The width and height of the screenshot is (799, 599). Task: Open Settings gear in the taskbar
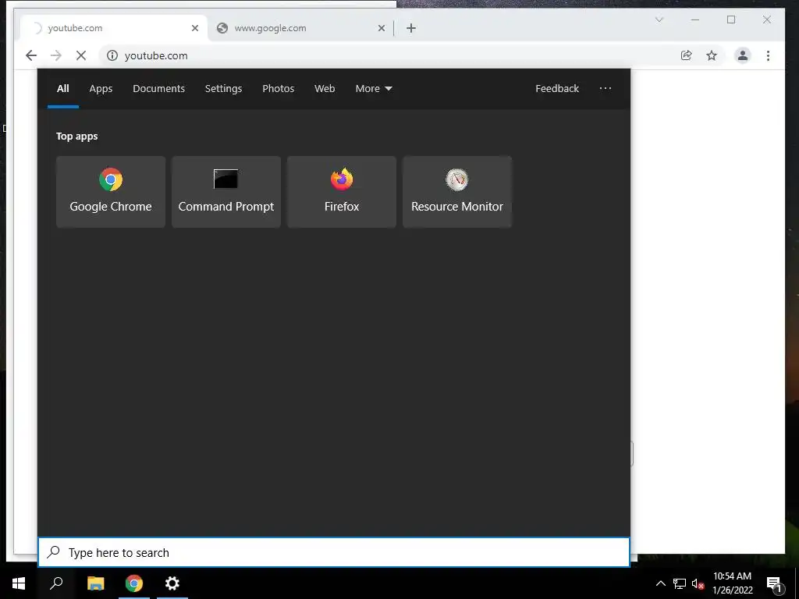coord(172,583)
